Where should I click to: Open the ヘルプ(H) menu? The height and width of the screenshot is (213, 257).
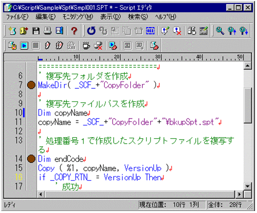165,17
